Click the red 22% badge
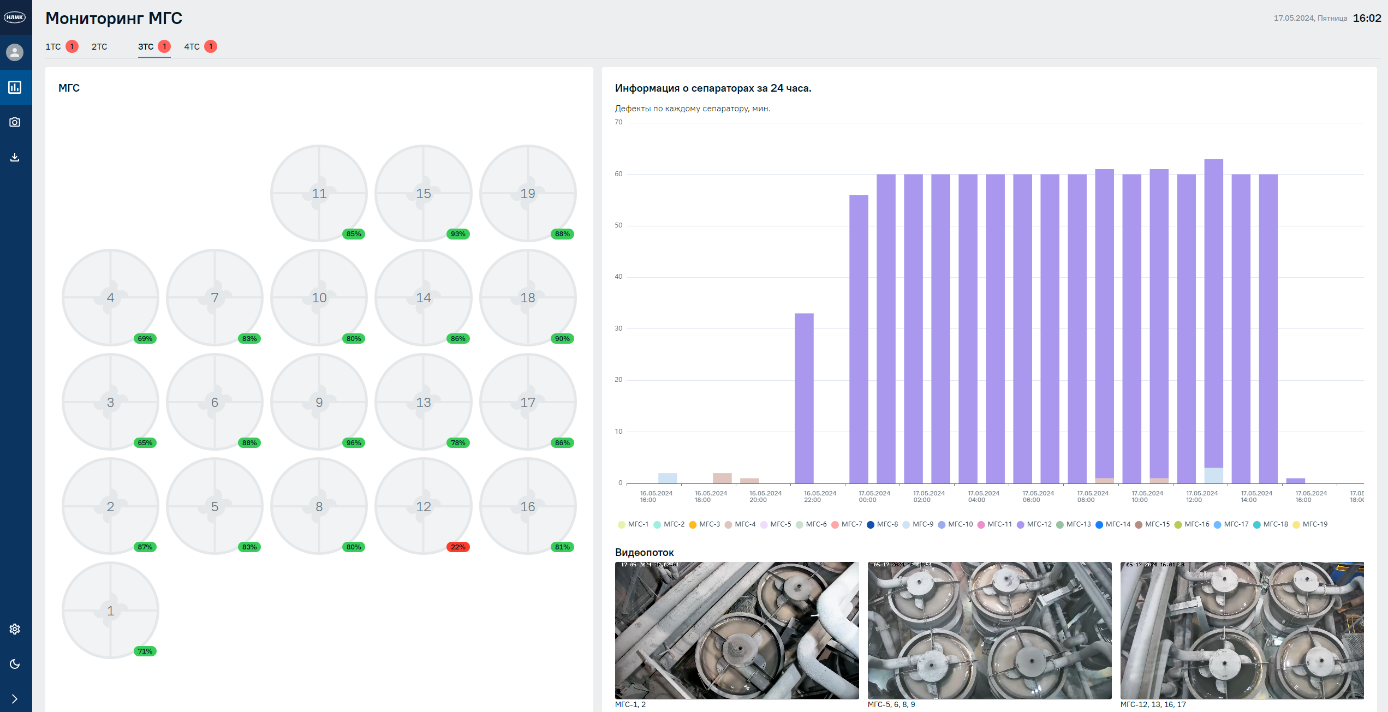Viewport: 1388px width, 712px height. (x=458, y=547)
